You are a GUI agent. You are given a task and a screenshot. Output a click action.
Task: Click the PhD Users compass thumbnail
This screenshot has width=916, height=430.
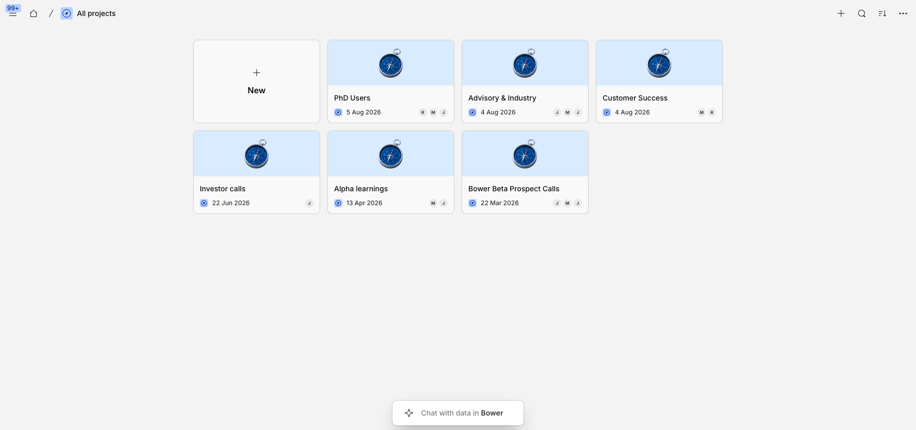point(391,63)
